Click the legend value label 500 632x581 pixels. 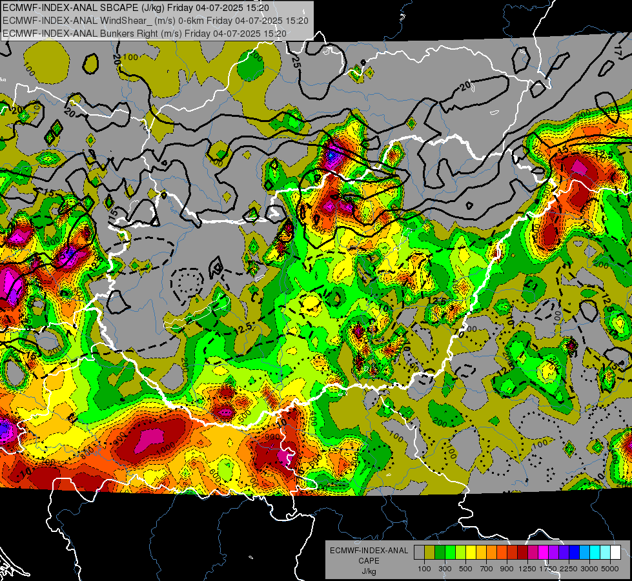[465, 569]
